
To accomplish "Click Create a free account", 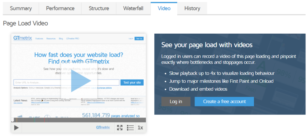I will (224, 102).
